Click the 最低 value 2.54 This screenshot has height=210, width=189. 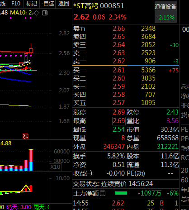pyautogui.click(x=119, y=129)
